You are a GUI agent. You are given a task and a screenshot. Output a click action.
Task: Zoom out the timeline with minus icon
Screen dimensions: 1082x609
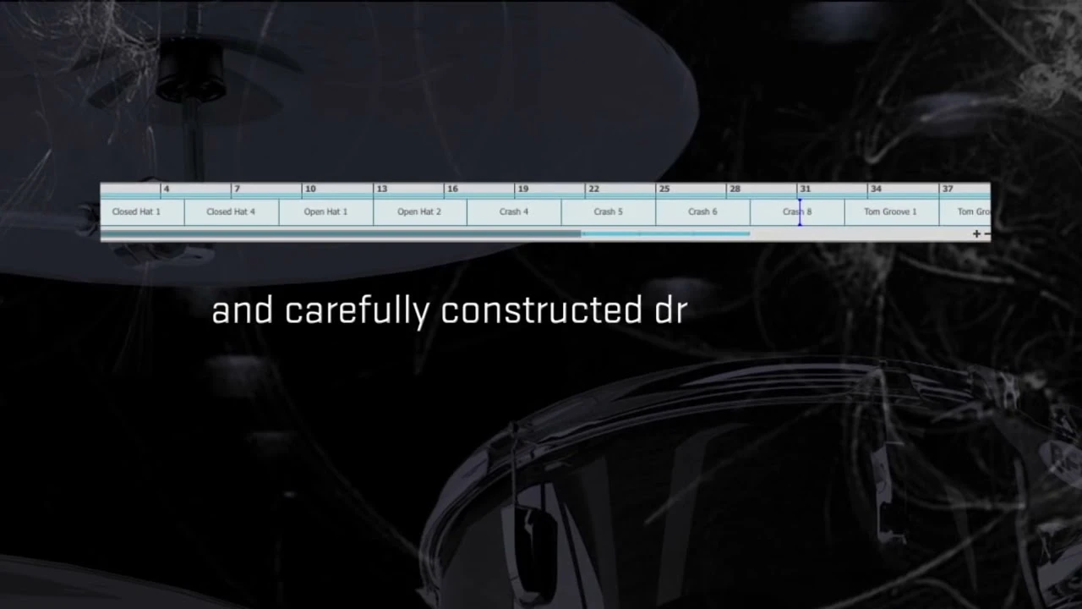point(986,234)
